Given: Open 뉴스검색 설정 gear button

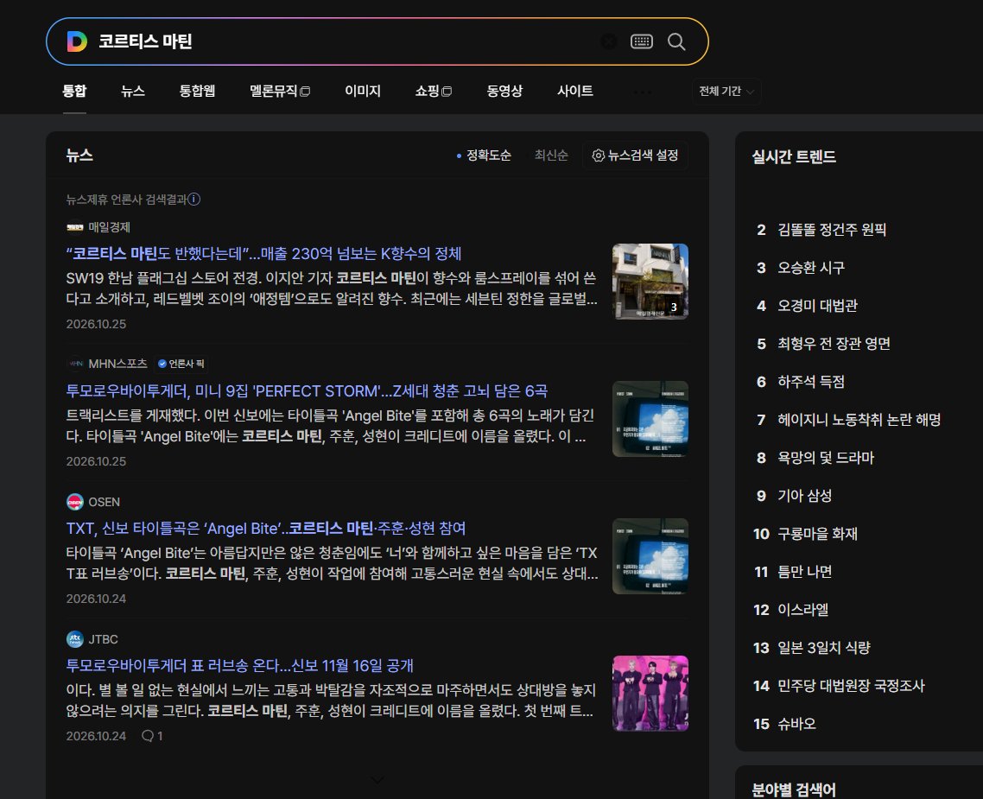Looking at the screenshot, I should [635, 155].
